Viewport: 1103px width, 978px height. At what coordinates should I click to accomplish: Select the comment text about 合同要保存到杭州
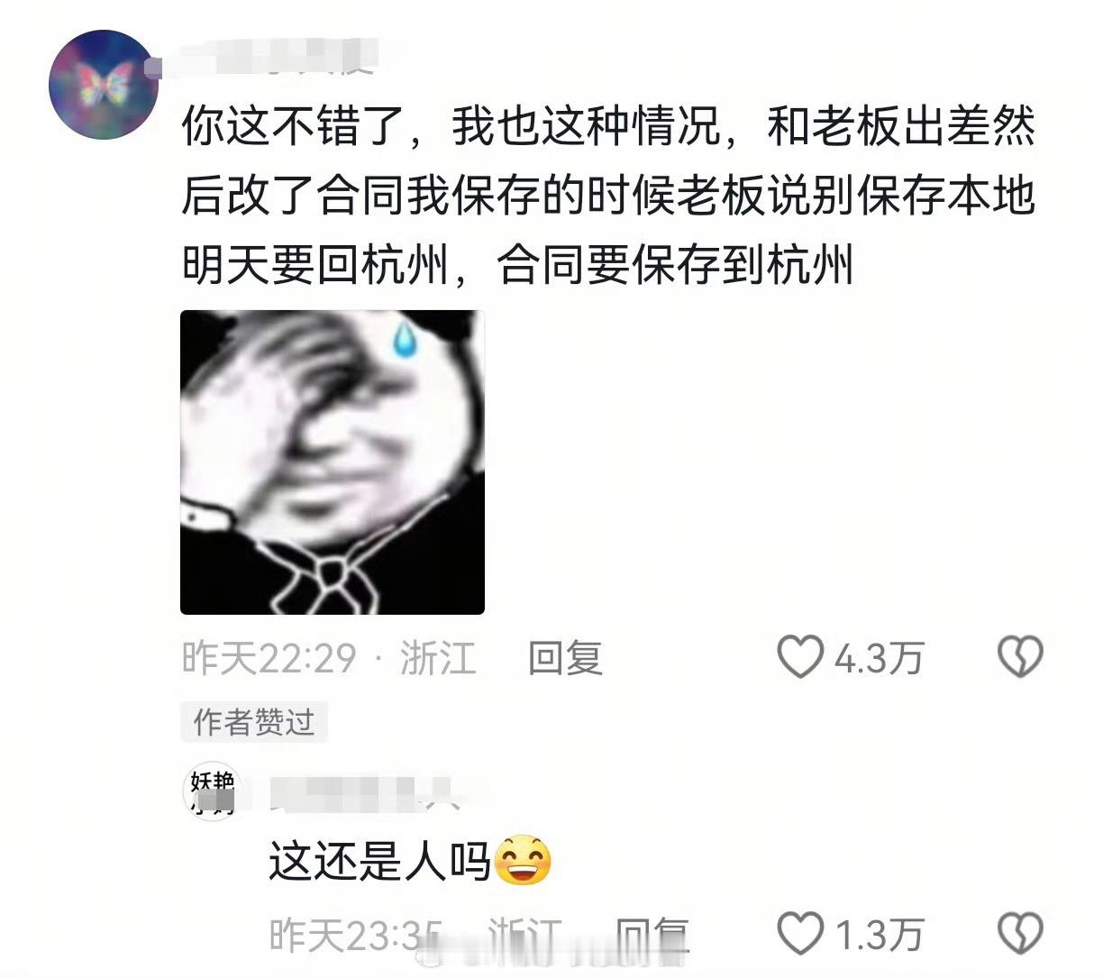pyautogui.click(x=608, y=196)
